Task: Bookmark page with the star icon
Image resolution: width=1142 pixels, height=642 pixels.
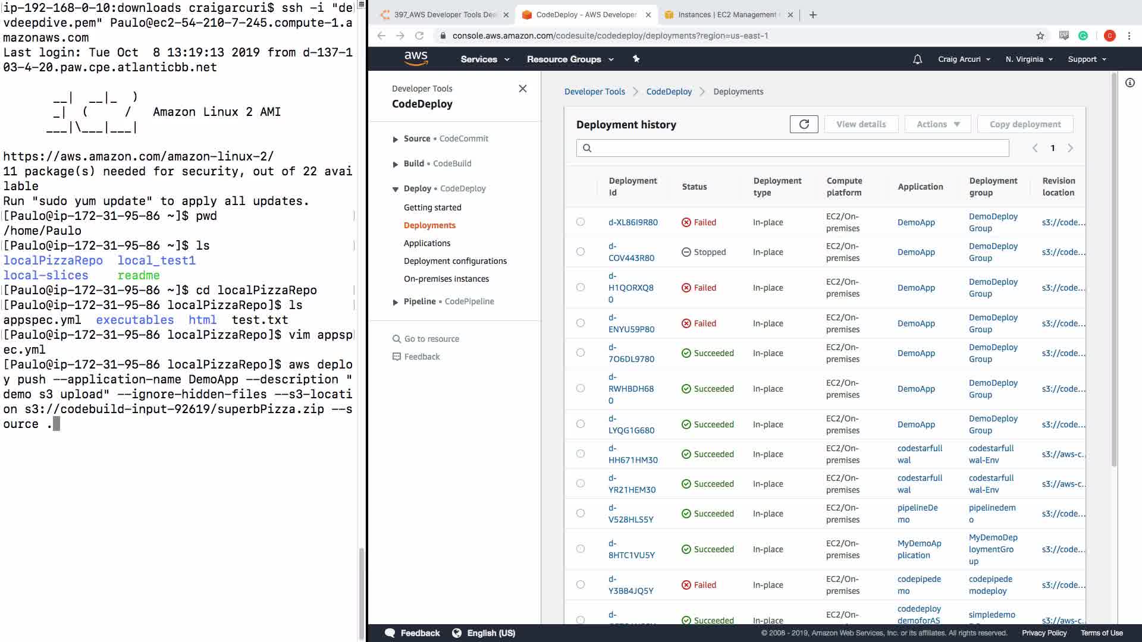Action: point(1040,36)
